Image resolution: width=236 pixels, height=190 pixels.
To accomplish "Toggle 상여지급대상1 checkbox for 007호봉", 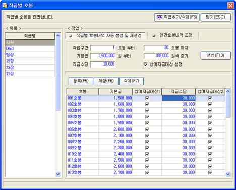I will 147,136.
